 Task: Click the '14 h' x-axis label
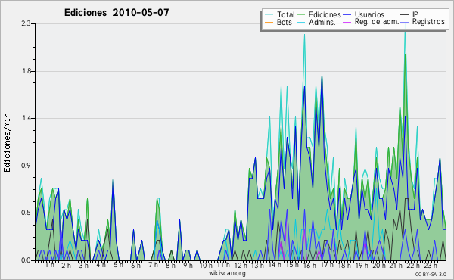pos(275,265)
